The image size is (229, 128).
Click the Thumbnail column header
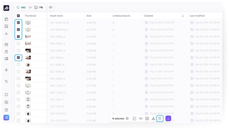[30, 16]
